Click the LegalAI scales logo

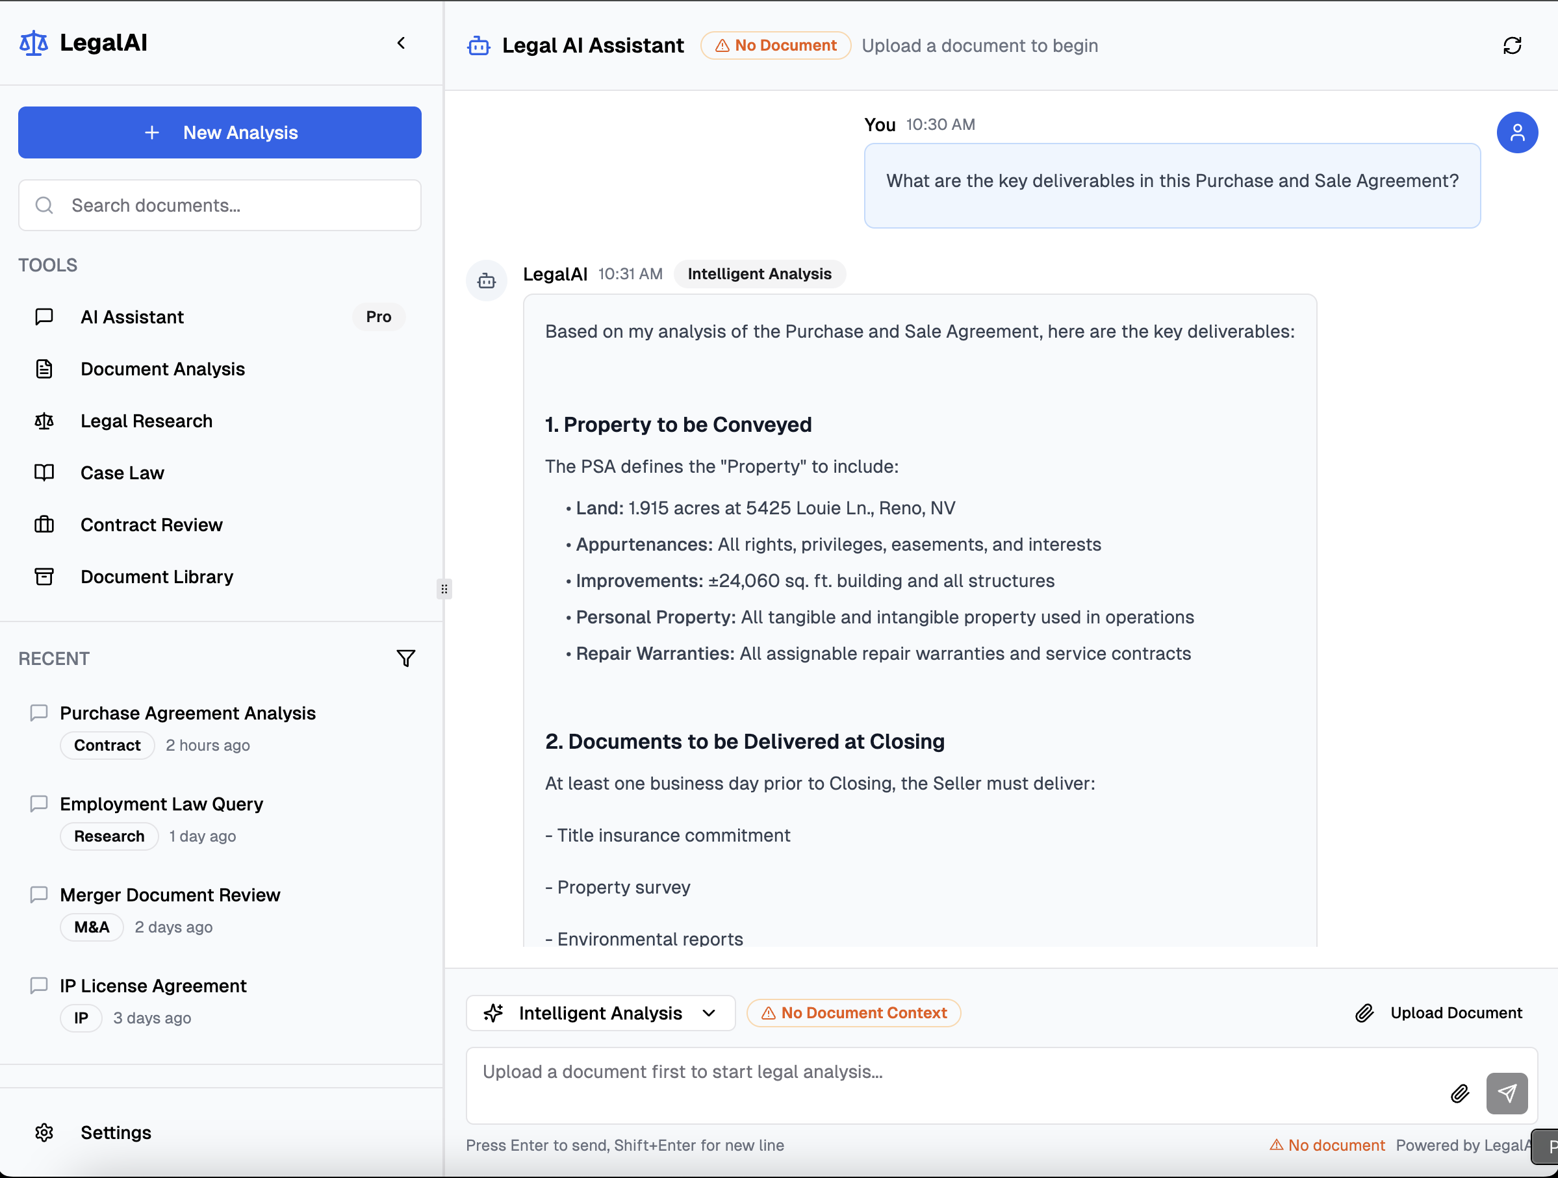coord(32,42)
